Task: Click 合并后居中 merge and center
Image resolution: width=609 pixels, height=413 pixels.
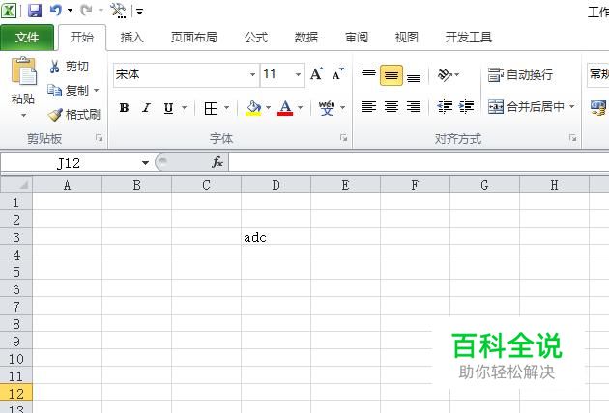Action: coord(526,106)
